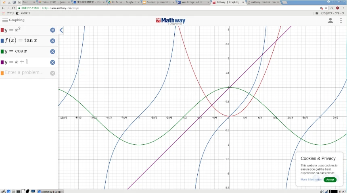This screenshot has height=193, width=347.
Task: Open the taskbar start menu icon
Action: pyautogui.click(x=3, y=191)
